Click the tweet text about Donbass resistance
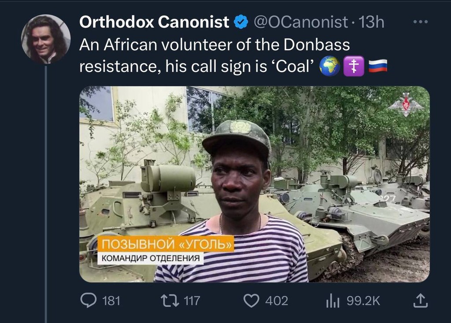This screenshot has height=323, width=451. tap(214, 55)
